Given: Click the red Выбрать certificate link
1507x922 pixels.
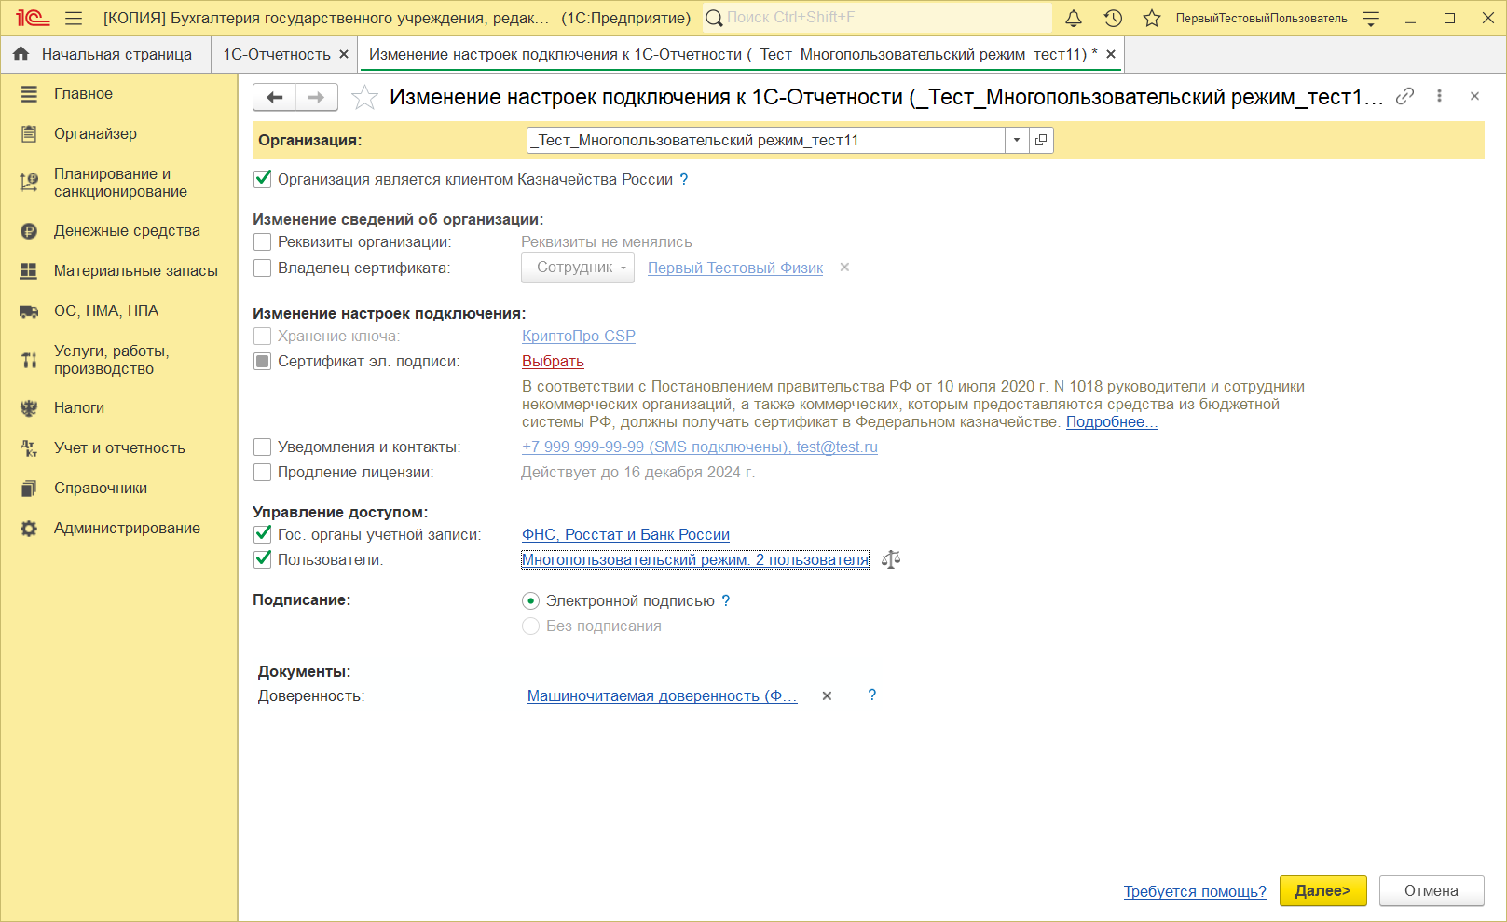Looking at the screenshot, I should tap(553, 361).
